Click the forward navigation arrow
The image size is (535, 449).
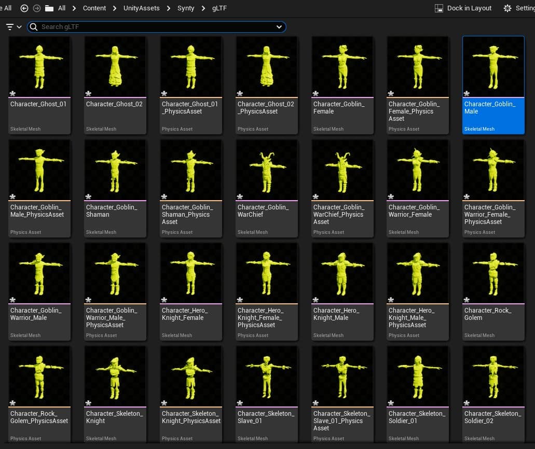(37, 8)
